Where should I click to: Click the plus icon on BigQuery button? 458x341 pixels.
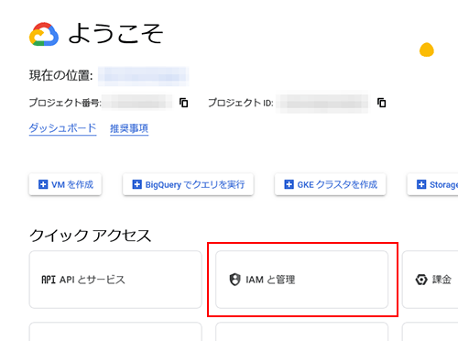pos(136,184)
